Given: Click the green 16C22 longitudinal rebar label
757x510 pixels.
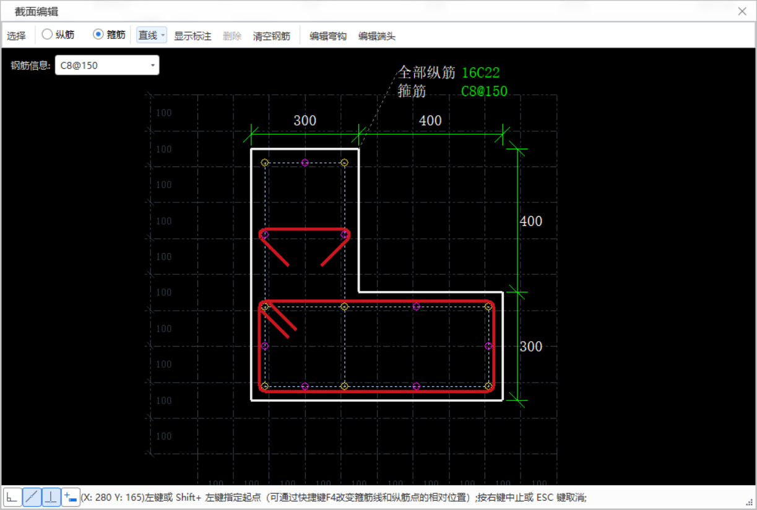Looking at the screenshot, I should [481, 73].
